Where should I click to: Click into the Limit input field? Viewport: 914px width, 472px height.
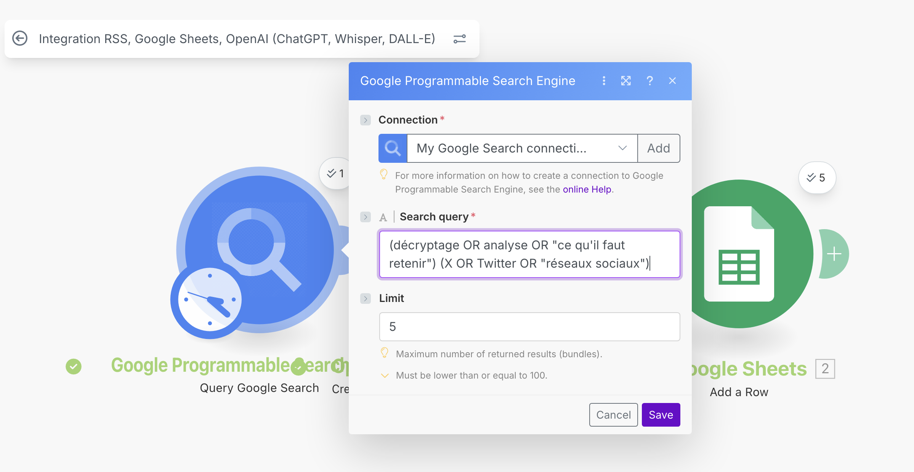[529, 327]
